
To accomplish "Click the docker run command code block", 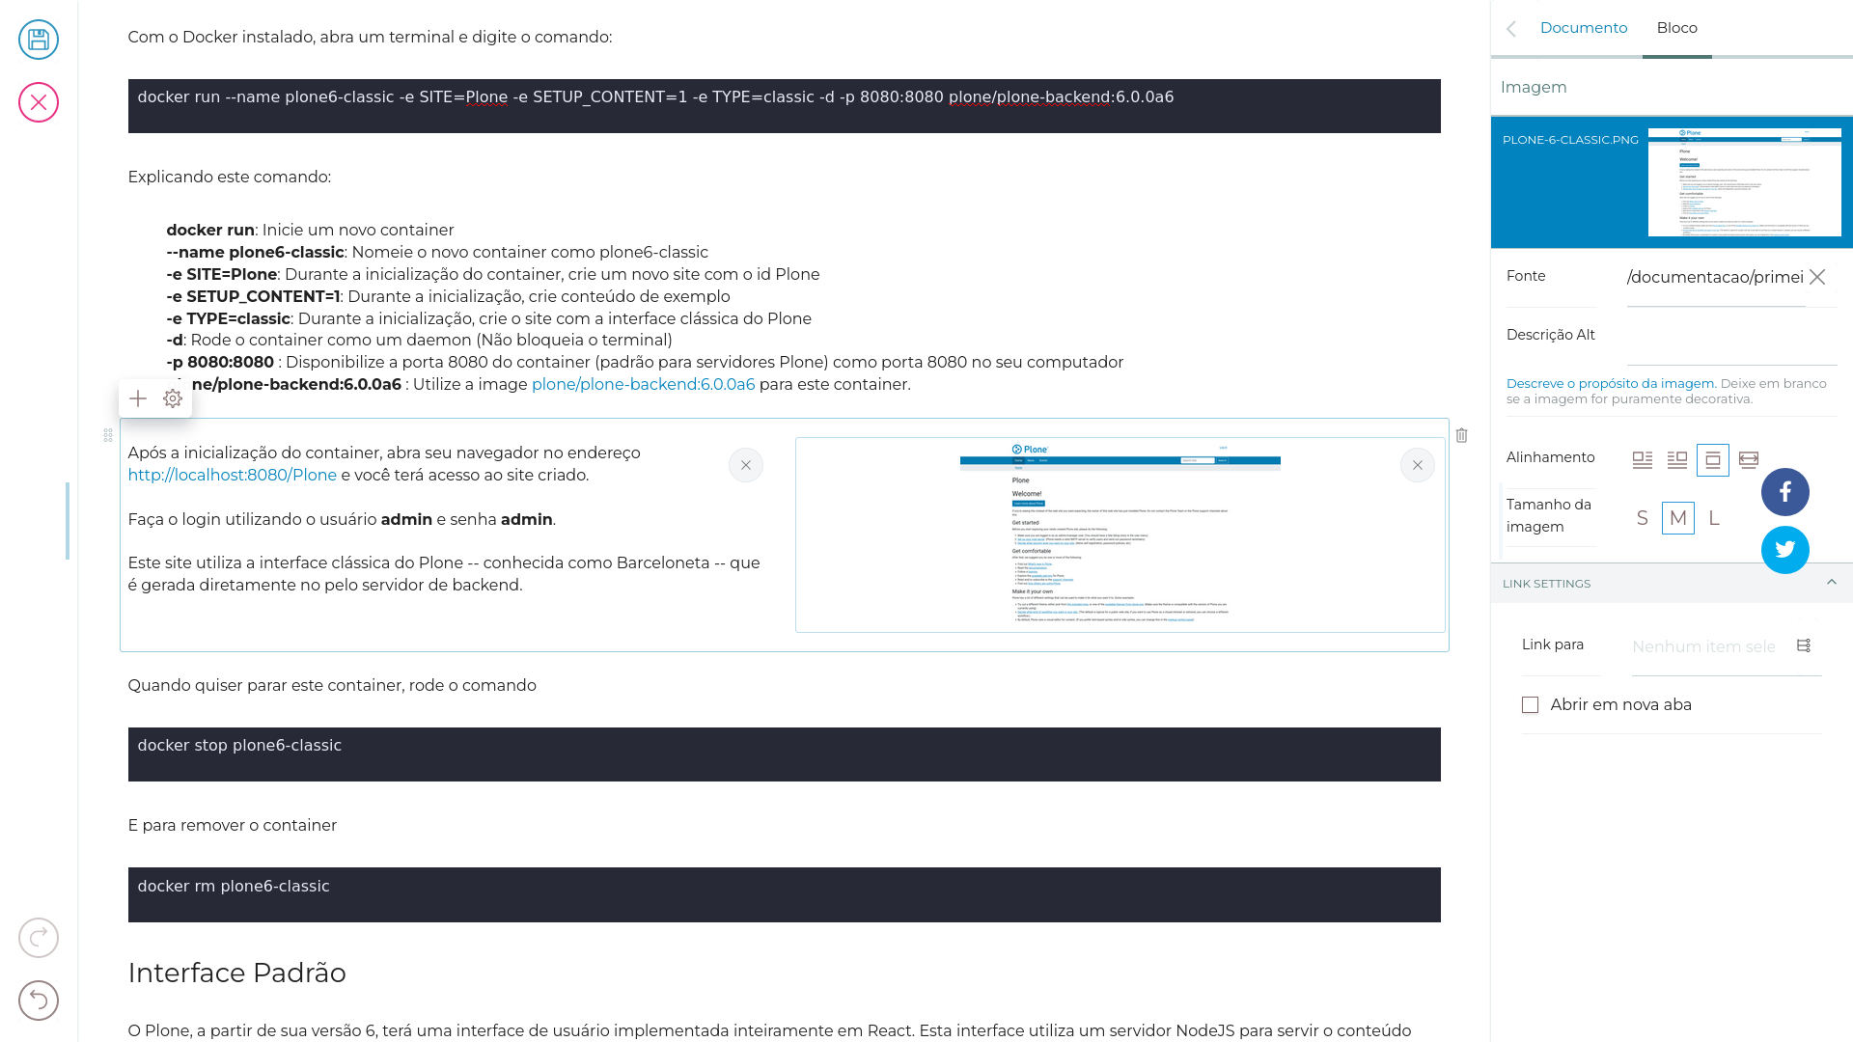I will click(785, 106).
